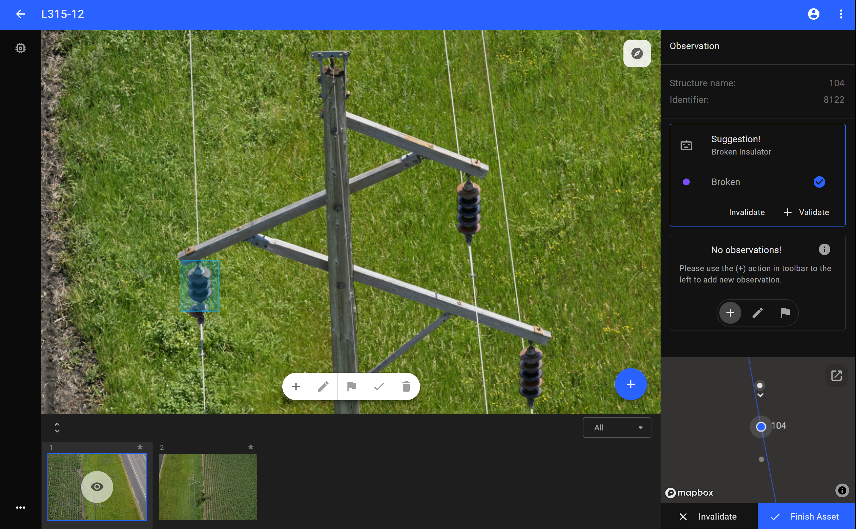
Task: Click the robot suggestion icon
Action: tap(686, 145)
